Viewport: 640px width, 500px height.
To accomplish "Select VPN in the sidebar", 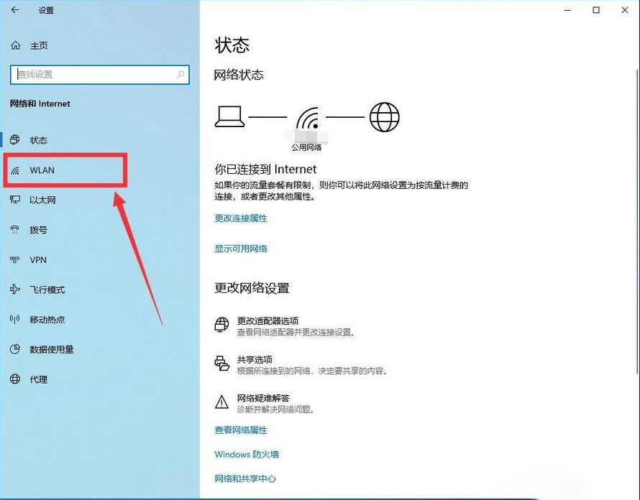I will pyautogui.click(x=38, y=260).
